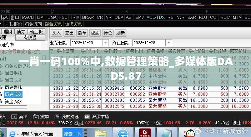Switch to the 港股通 tab

[x=30, y=38]
